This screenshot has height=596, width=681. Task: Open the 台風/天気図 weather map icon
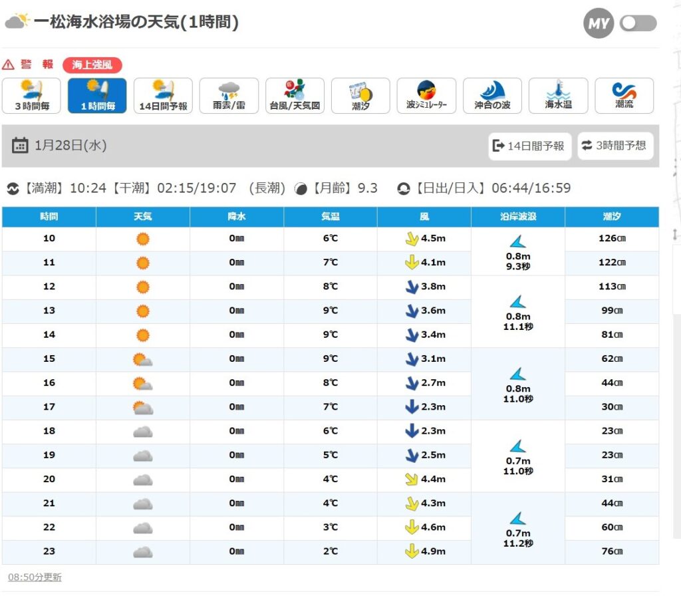point(295,96)
